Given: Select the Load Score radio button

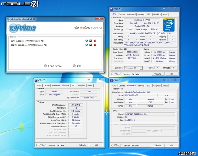Looking at the screenshot, I should click(x=45, y=66).
